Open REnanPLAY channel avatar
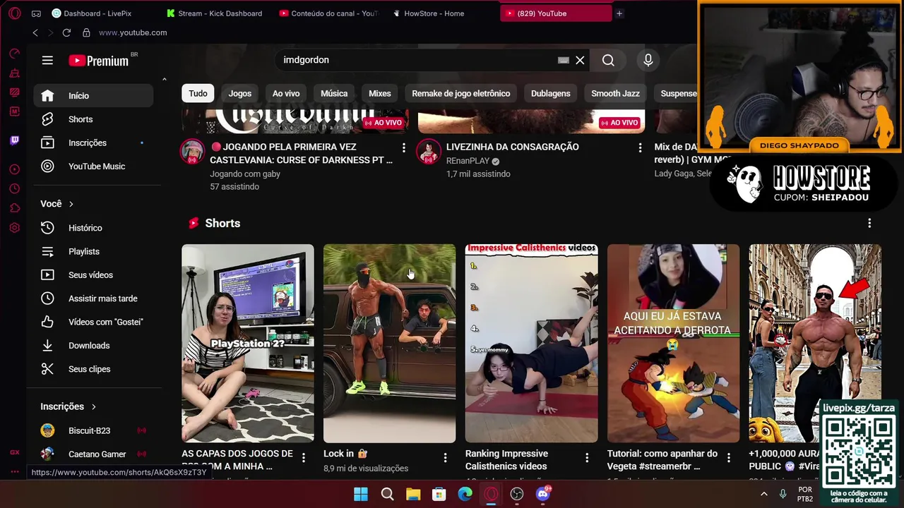The height and width of the screenshot is (508, 904). [x=429, y=152]
